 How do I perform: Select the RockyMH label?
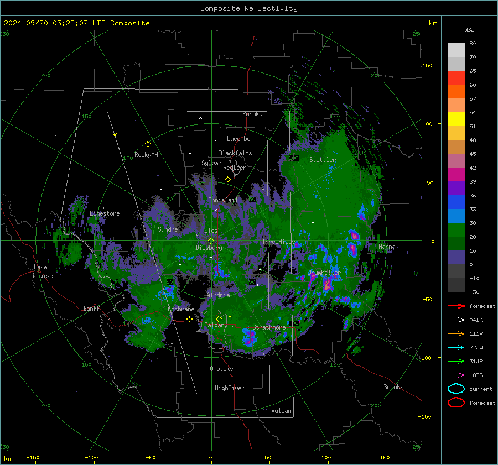click(x=146, y=155)
